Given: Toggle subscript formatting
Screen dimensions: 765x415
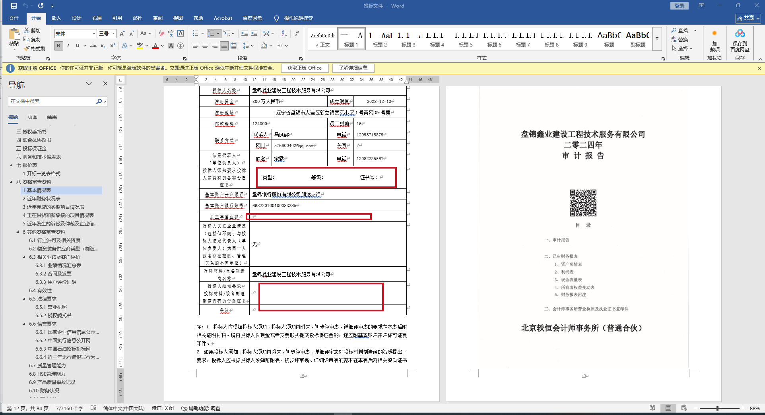Looking at the screenshot, I should point(103,46).
